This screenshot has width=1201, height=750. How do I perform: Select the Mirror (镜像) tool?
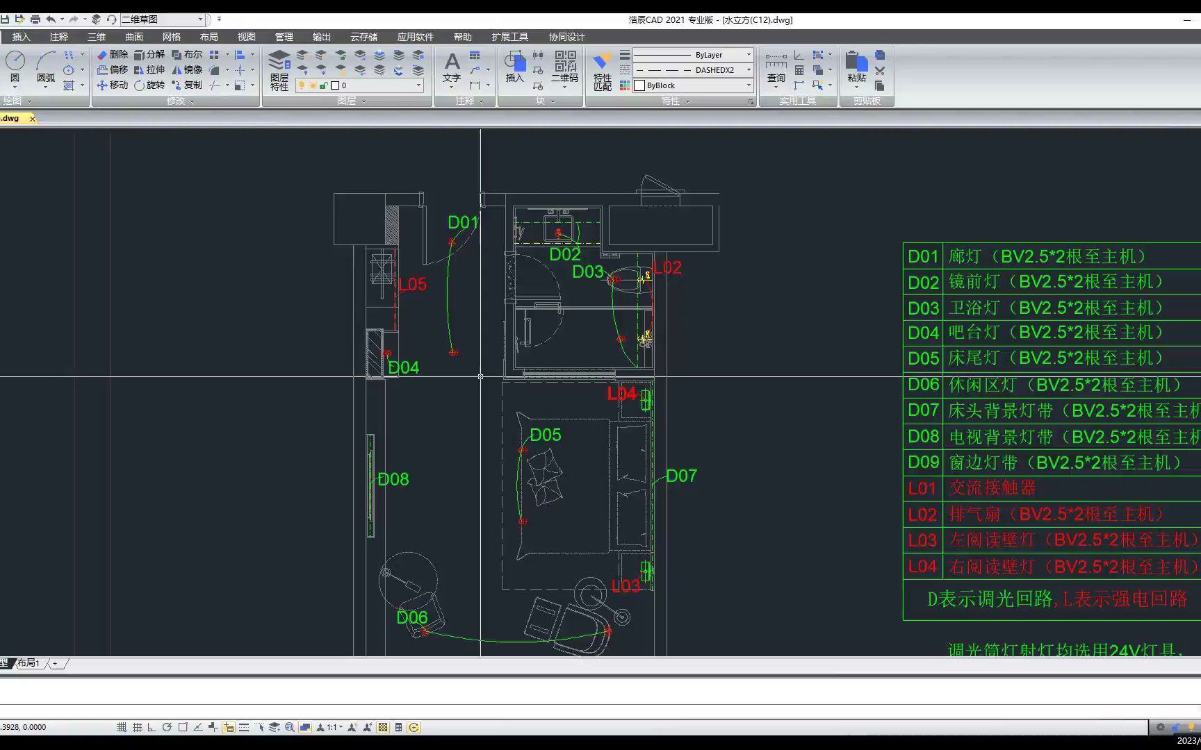(x=187, y=69)
